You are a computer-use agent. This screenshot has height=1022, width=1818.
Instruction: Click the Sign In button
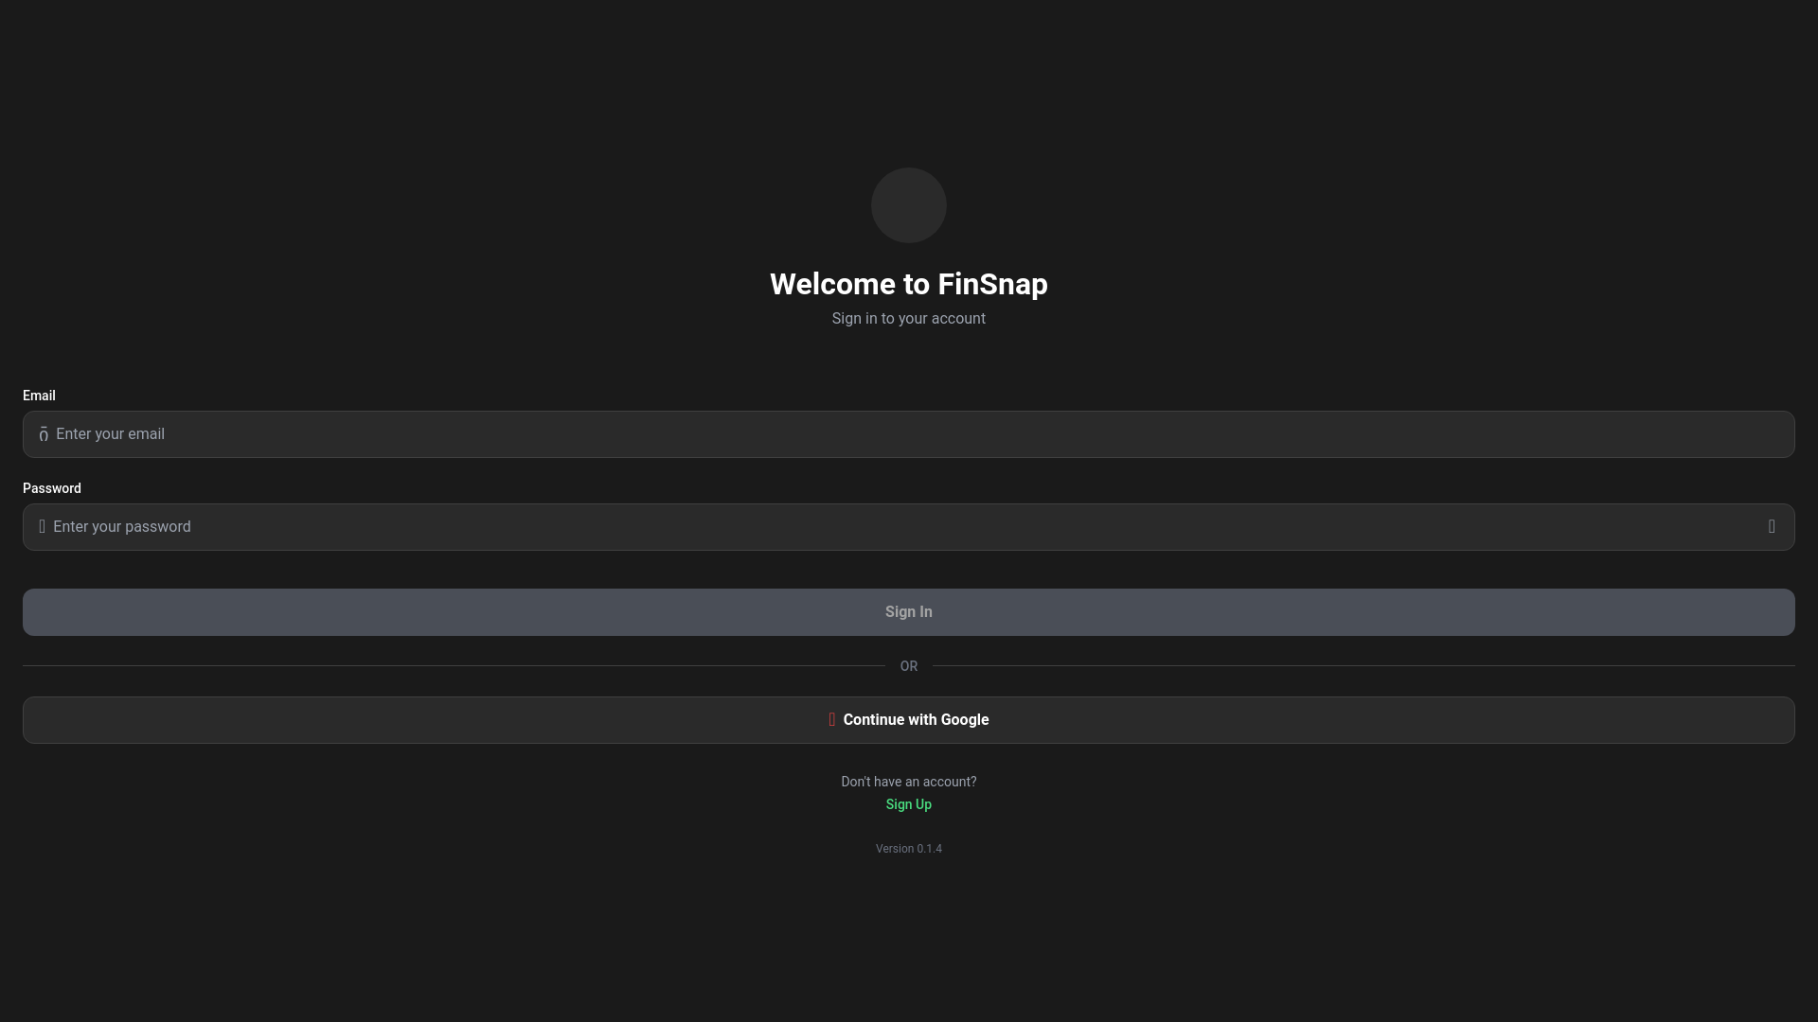(x=909, y=612)
